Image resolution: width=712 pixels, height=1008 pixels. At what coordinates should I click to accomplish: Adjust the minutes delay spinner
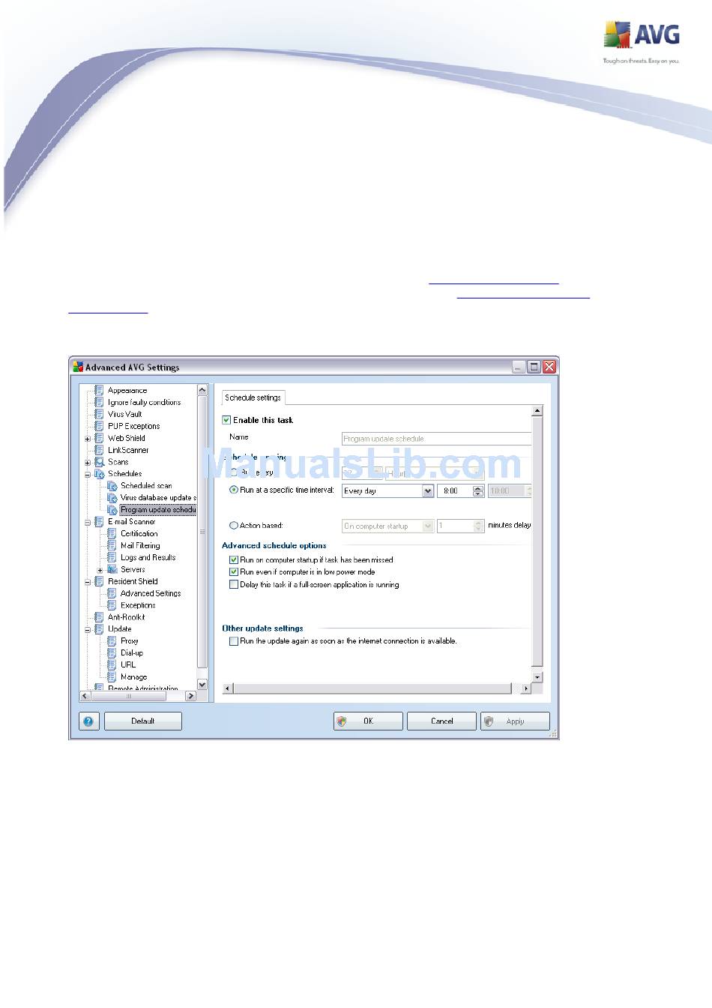[478, 526]
